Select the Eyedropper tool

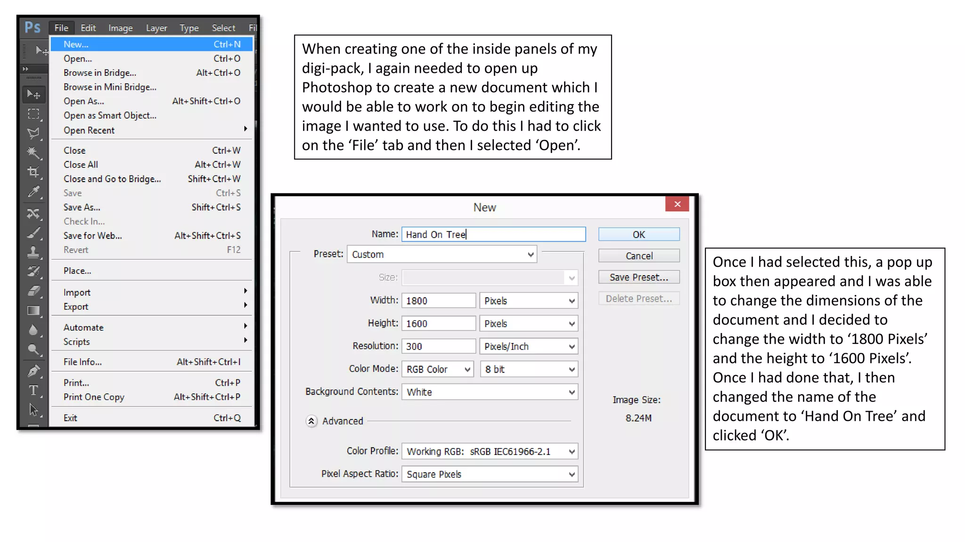point(33,191)
